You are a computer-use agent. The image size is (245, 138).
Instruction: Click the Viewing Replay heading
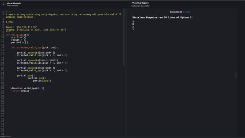140,3
